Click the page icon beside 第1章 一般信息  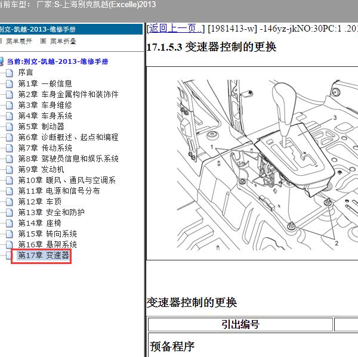point(10,83)
